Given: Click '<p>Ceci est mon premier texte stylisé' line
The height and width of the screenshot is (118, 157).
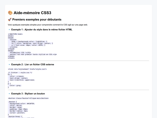Looking at the screenshot, I should coord(33,54).
